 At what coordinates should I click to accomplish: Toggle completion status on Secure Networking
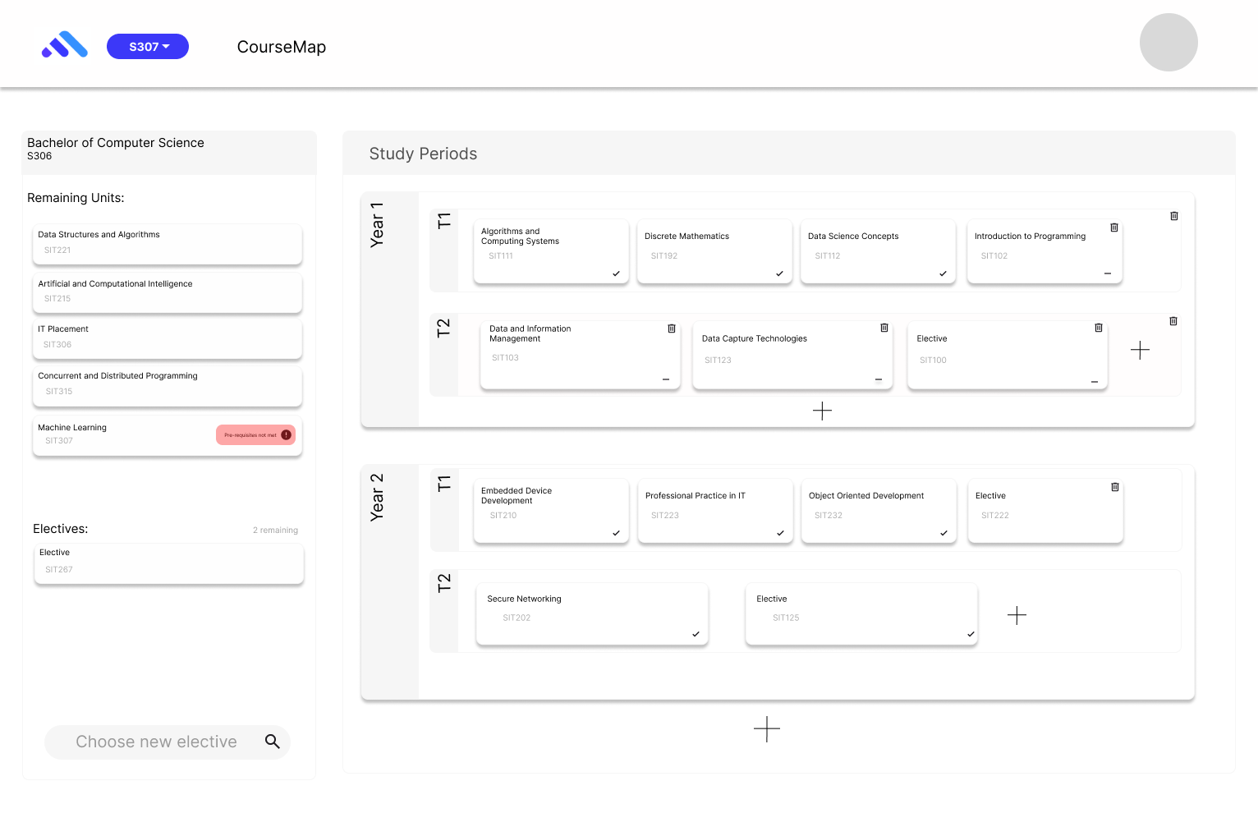coord(696,635)
